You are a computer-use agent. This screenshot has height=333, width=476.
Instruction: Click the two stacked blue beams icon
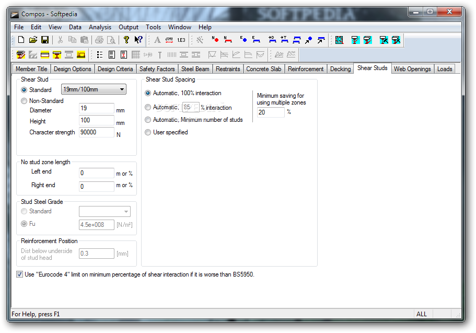pos(297,40)
